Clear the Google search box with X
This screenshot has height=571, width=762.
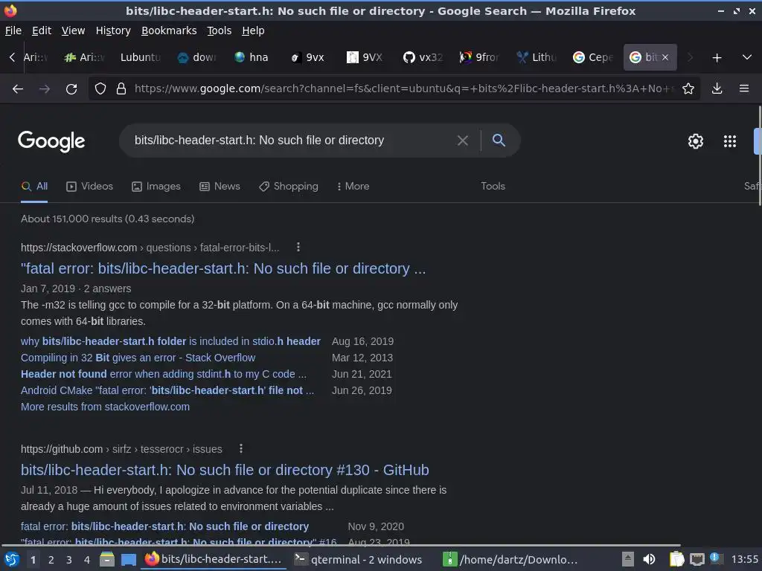coord(463,141)
